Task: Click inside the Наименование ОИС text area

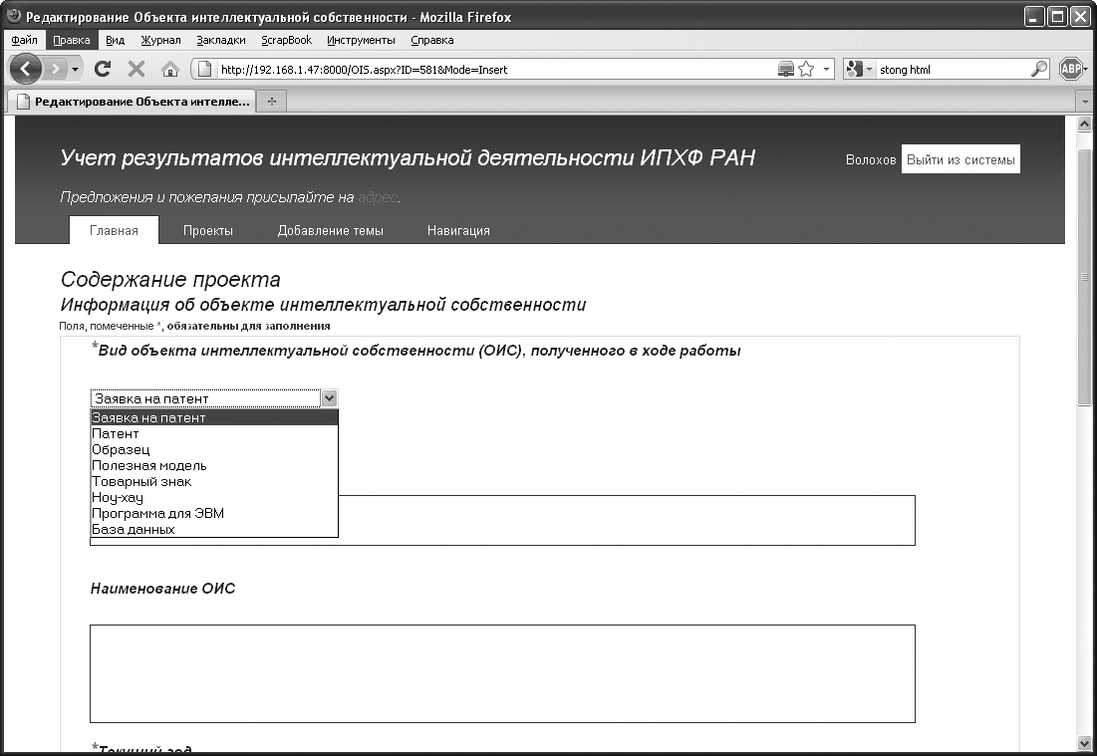Action: click(502, 672)
